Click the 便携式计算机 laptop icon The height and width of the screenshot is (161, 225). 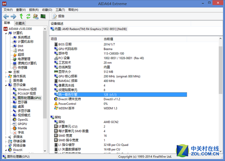15,63
